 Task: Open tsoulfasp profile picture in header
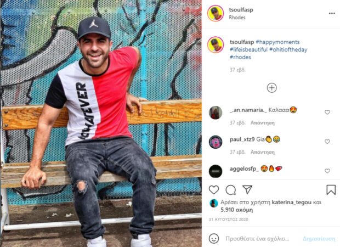[x=216, y=14]
